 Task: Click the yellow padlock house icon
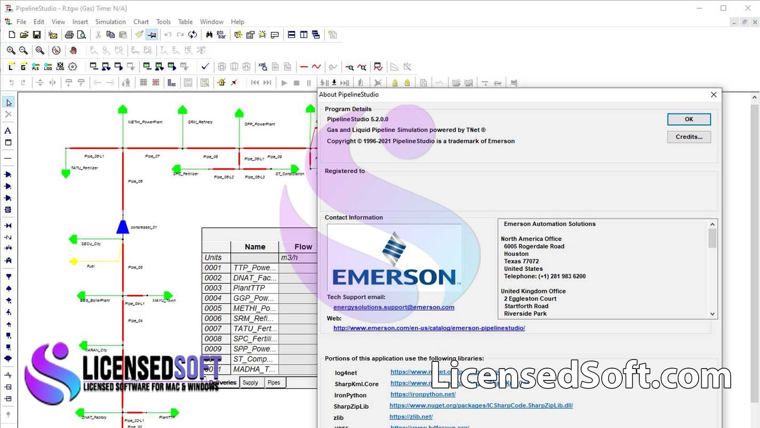coord(221,83)
